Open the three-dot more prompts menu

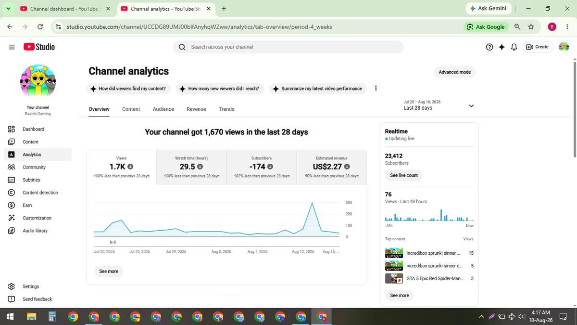376,89
